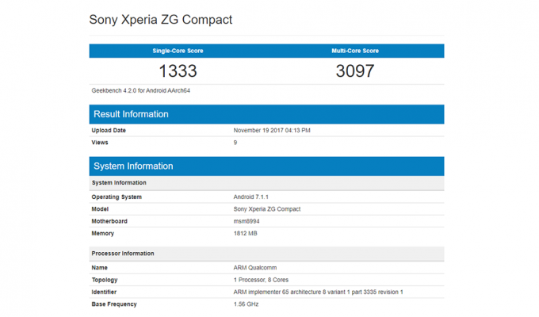
Task: Click the Single-Core Score header
Action: click(x=178, y=51)
